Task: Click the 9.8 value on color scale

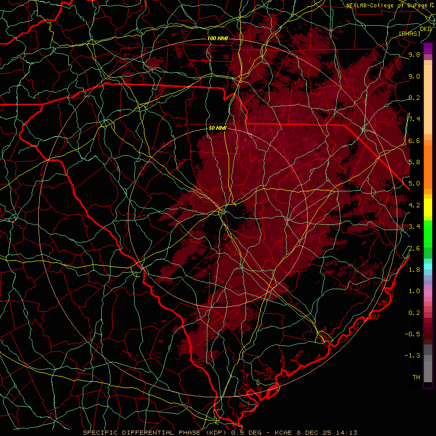Action: tap(414, 55)
